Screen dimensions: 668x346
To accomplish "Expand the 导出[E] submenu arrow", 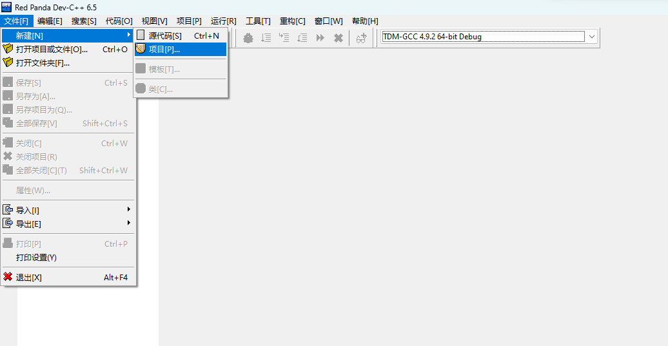I will pos(129,223).
